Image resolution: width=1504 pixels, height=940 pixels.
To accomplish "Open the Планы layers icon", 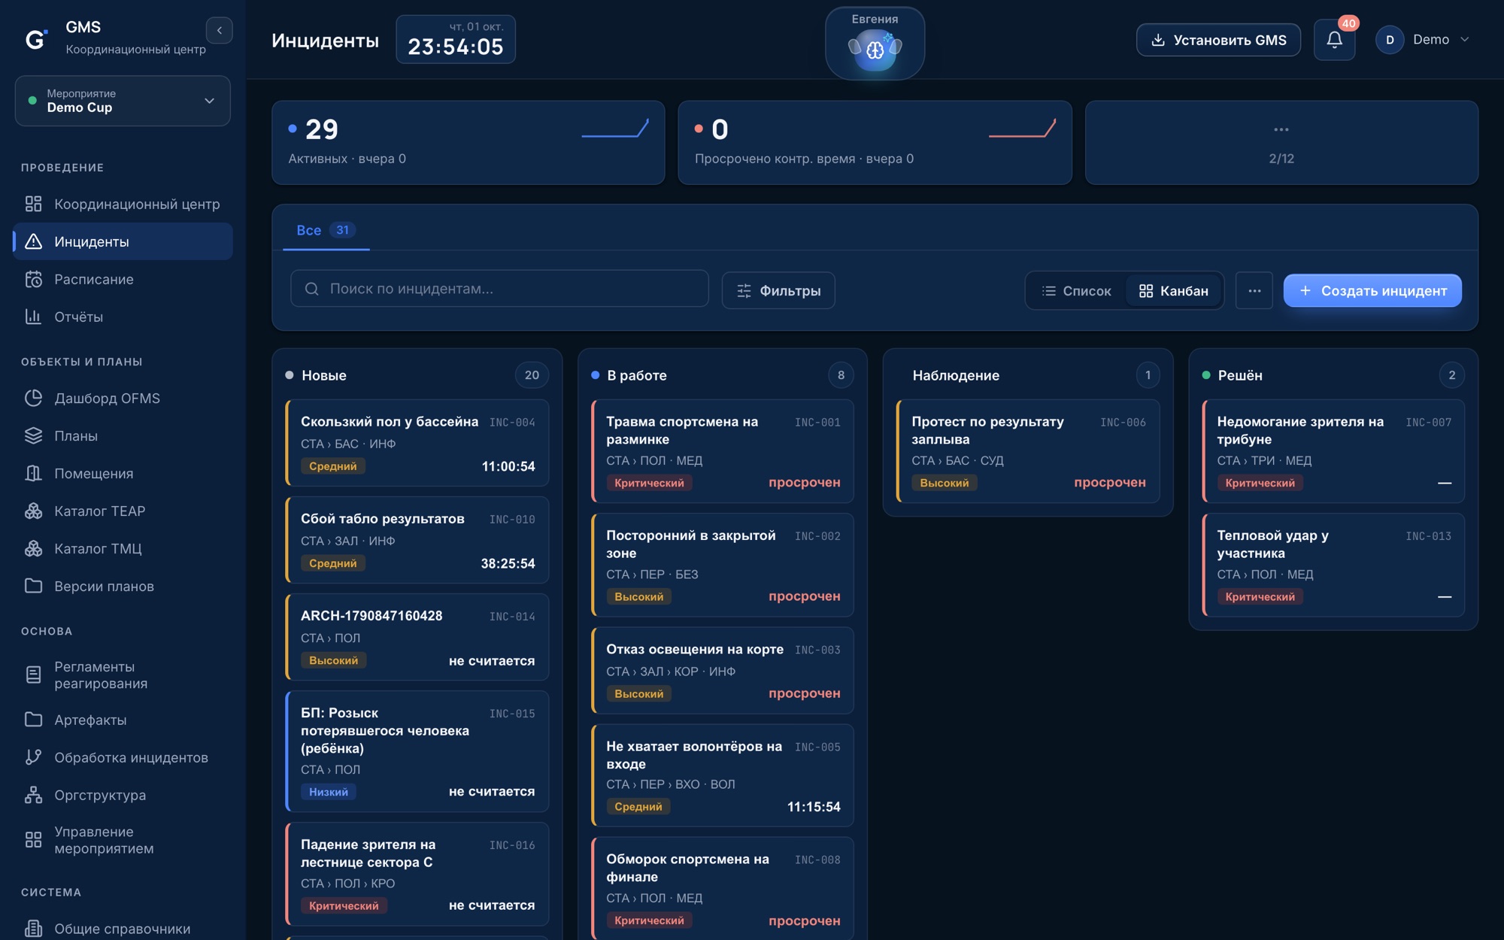I will [33, 435].
